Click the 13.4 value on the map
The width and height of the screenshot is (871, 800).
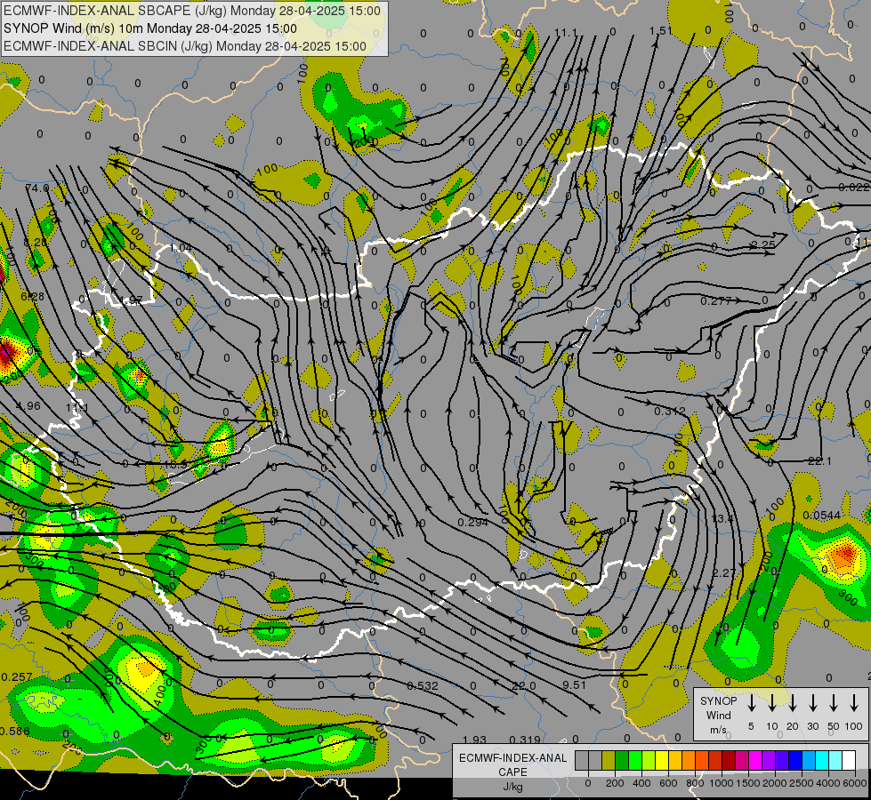[722, 518]
